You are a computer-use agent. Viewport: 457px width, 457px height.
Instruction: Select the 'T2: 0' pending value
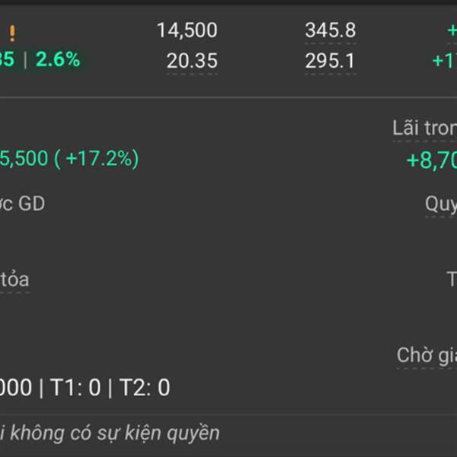[x=145, y=388]
